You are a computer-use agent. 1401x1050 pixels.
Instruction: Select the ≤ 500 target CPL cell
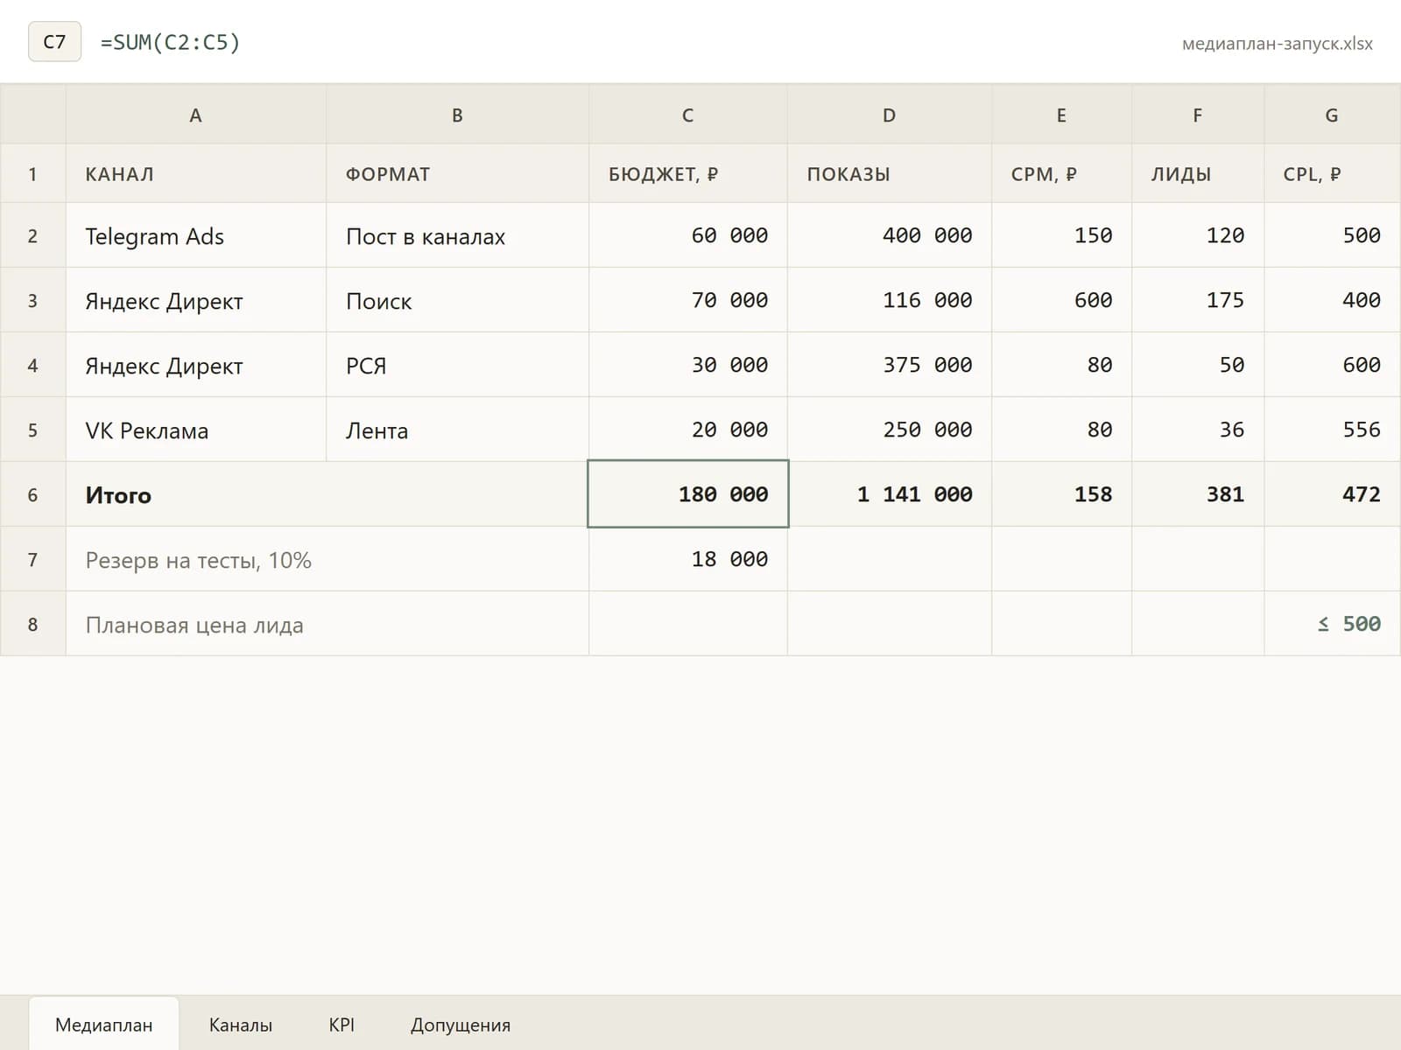(x=1332, y=624)
